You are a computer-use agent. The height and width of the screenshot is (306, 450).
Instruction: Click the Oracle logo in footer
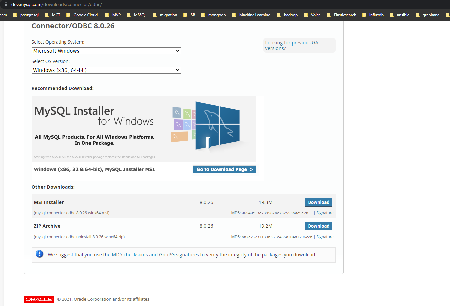coord(39,299)
